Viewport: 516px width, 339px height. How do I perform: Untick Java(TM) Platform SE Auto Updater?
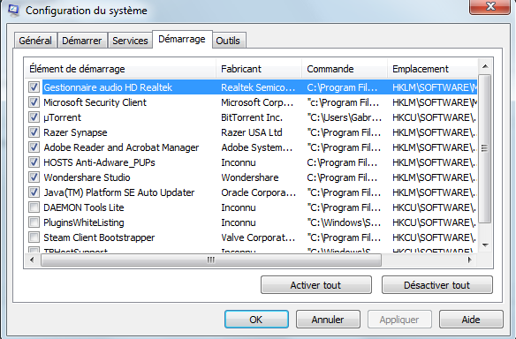pos(34,192)
